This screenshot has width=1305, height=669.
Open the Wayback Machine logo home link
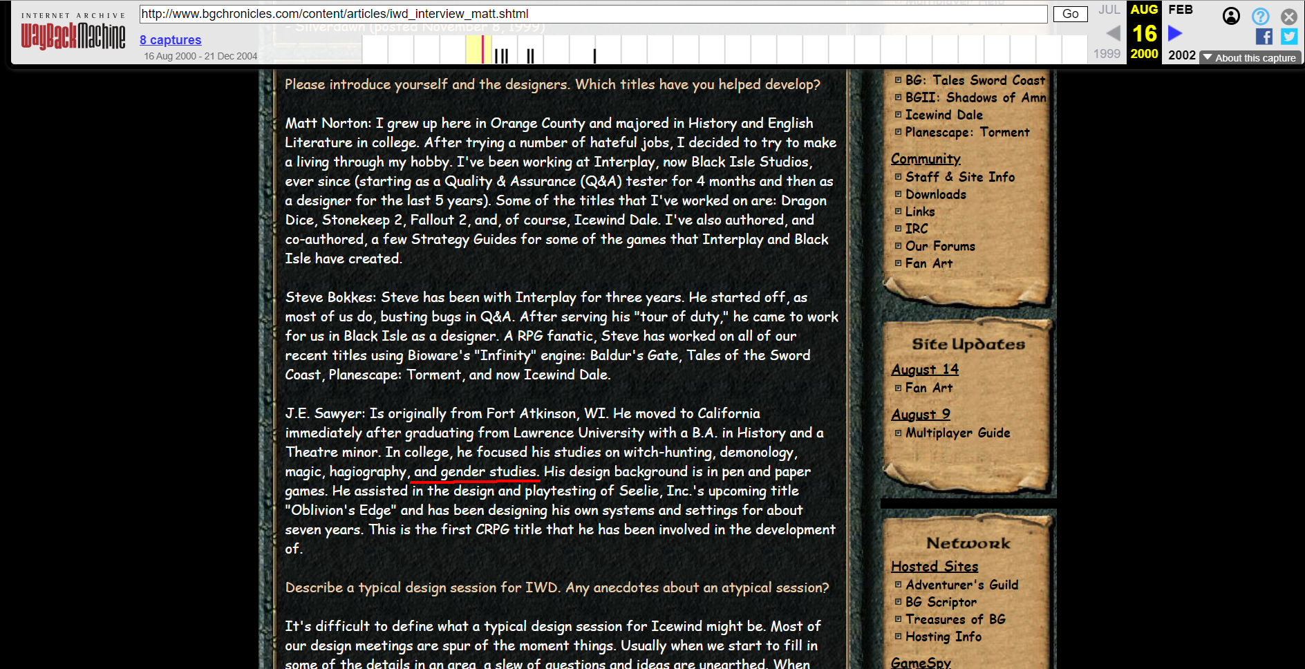point(73,32)
